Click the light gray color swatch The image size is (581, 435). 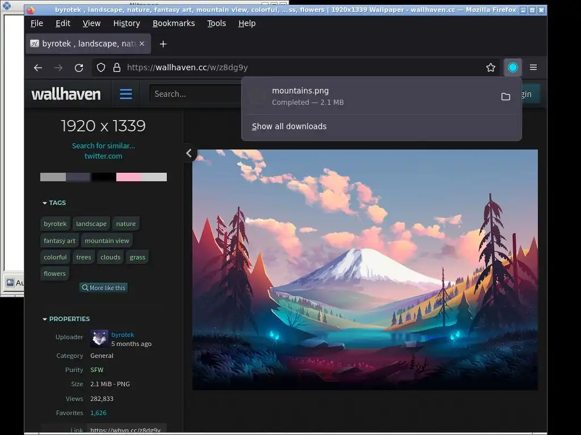tap(154, 177)
